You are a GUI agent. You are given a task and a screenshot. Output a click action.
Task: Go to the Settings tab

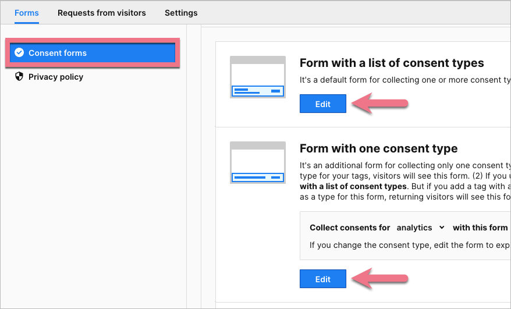point(181,12)
